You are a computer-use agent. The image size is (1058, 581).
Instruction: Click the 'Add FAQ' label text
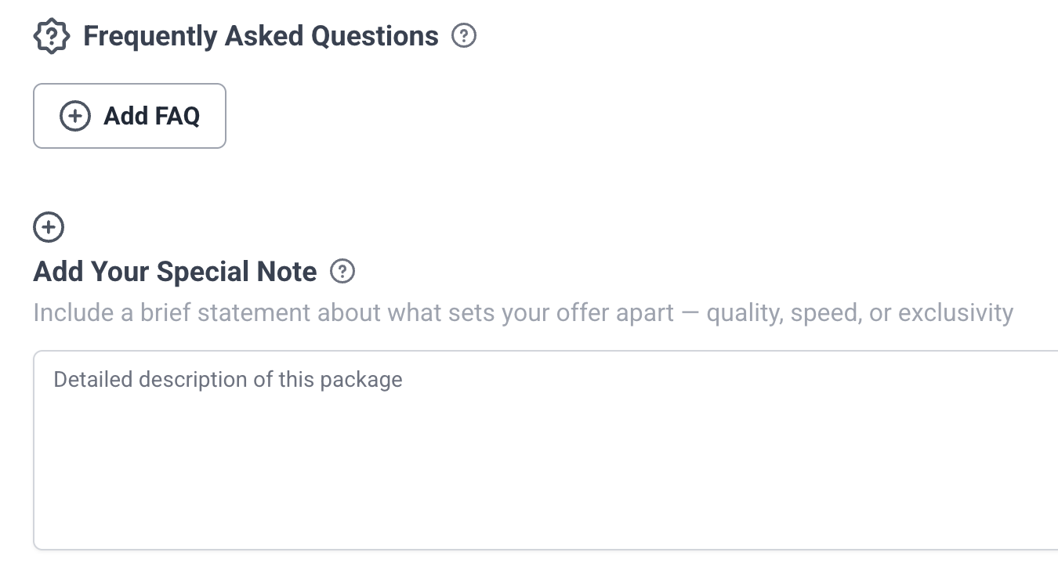[x=151, y=116]
